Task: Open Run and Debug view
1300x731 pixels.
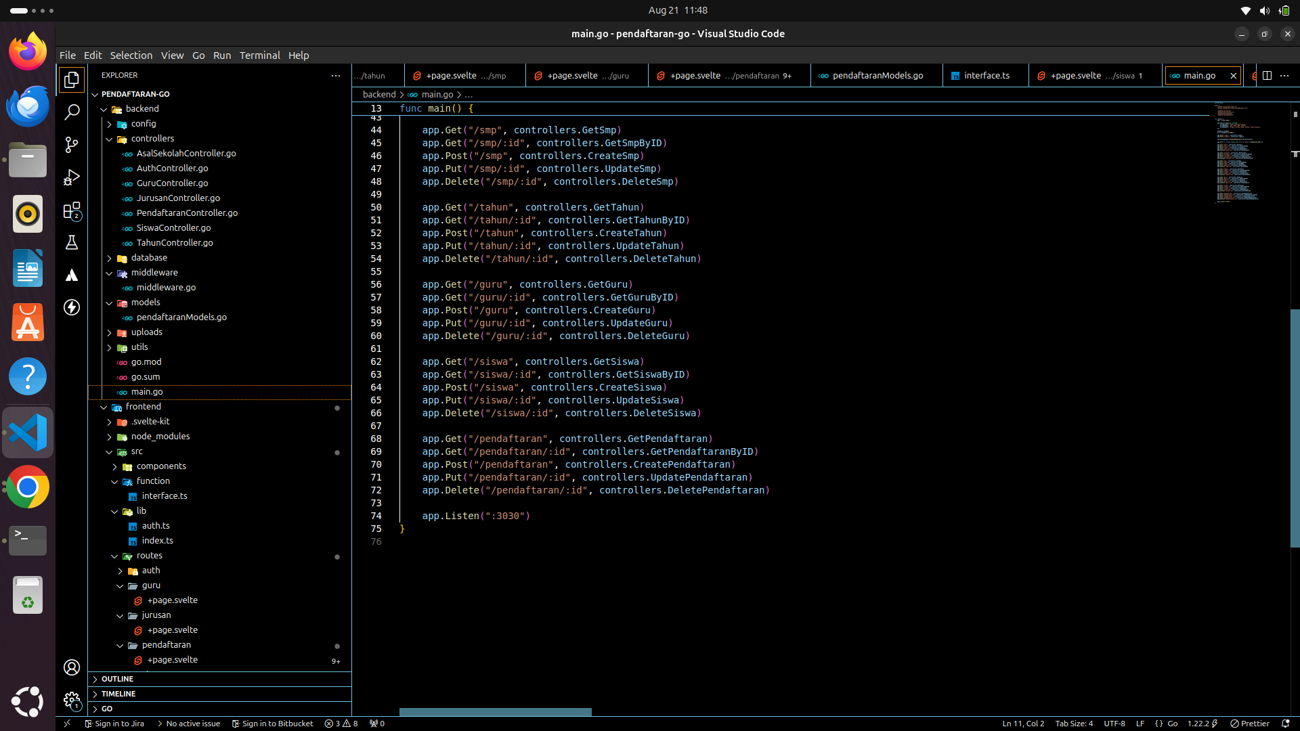Action: 72,177
